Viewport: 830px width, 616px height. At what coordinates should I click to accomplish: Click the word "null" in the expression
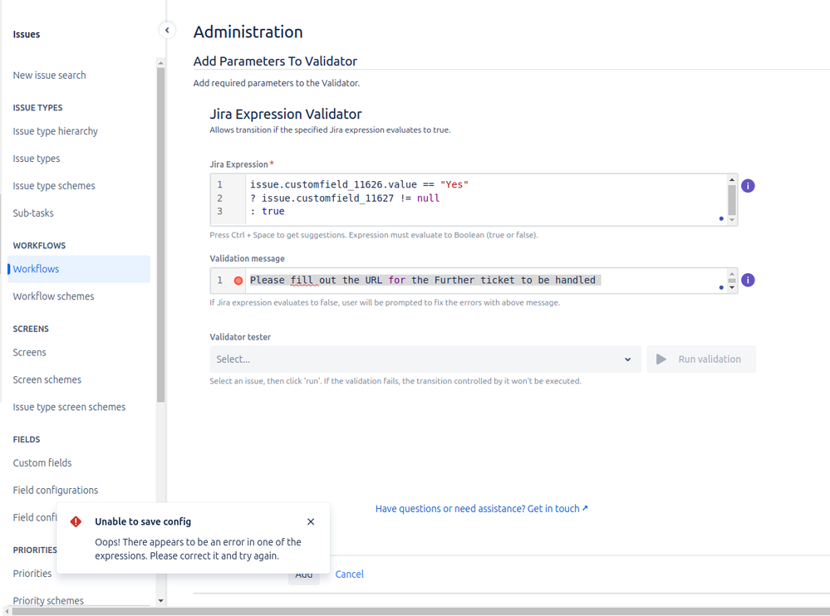tap(428, 198)
